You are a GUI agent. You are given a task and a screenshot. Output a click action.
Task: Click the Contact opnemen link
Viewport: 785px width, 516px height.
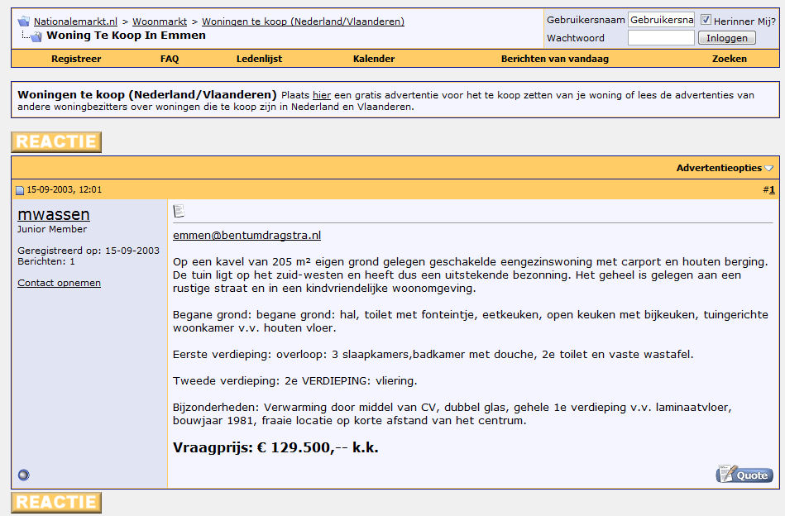(59, 283)
